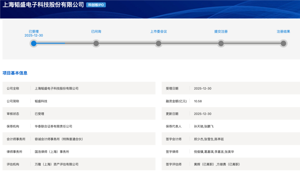Click the 审核状态 value 已受理
The image size is (300, 171).
[x=39, y=114]
